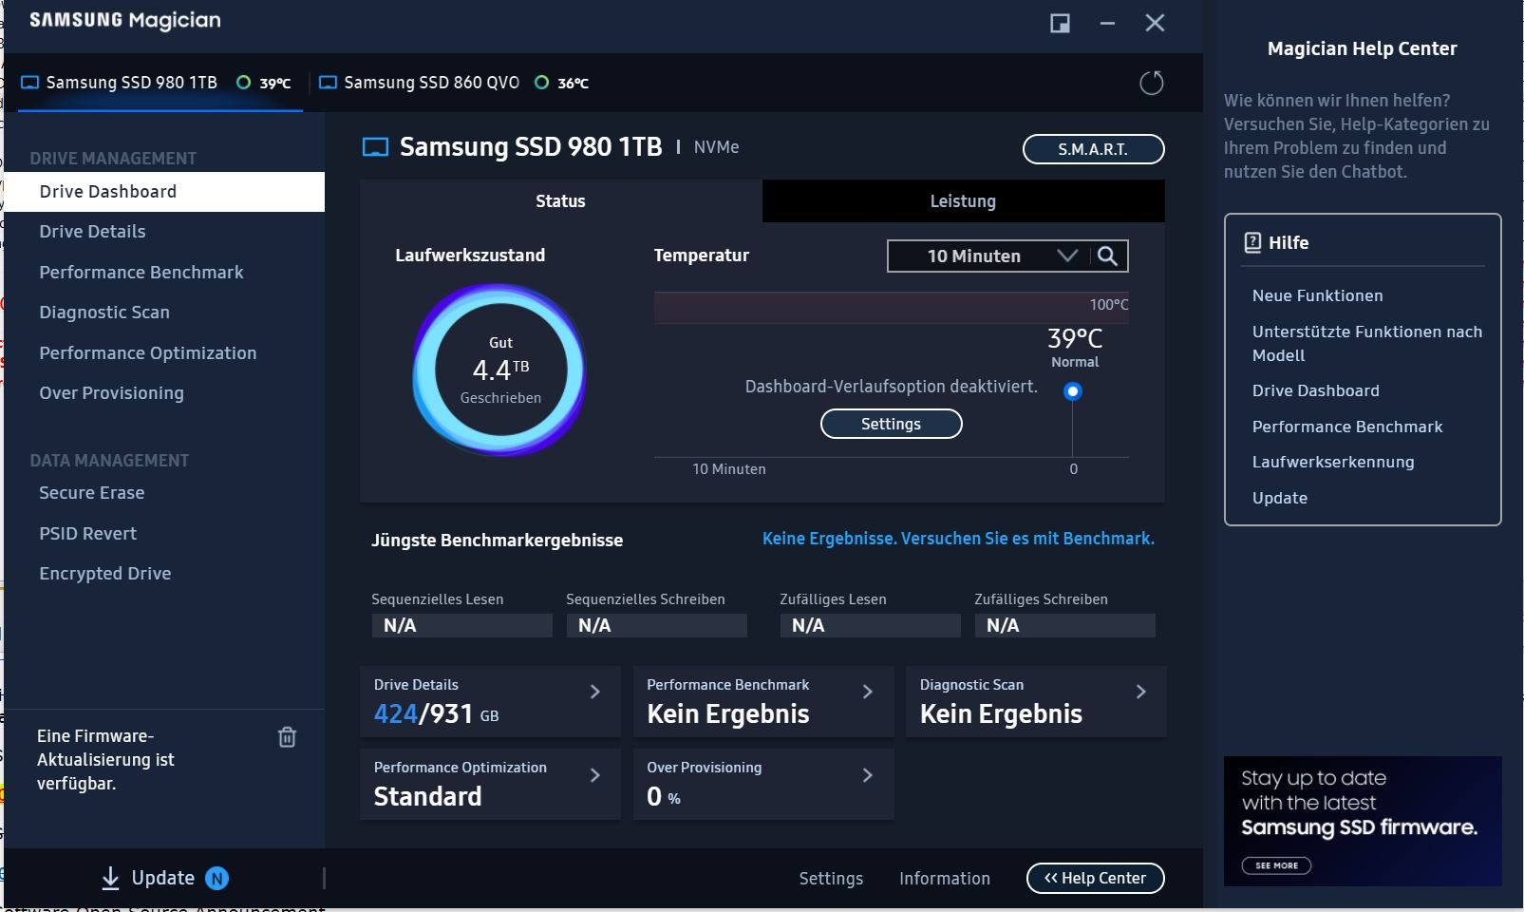Select the Leistung tab
Image resolution: width=1524 pixels, height=912 pixels.
pos(963,201)
